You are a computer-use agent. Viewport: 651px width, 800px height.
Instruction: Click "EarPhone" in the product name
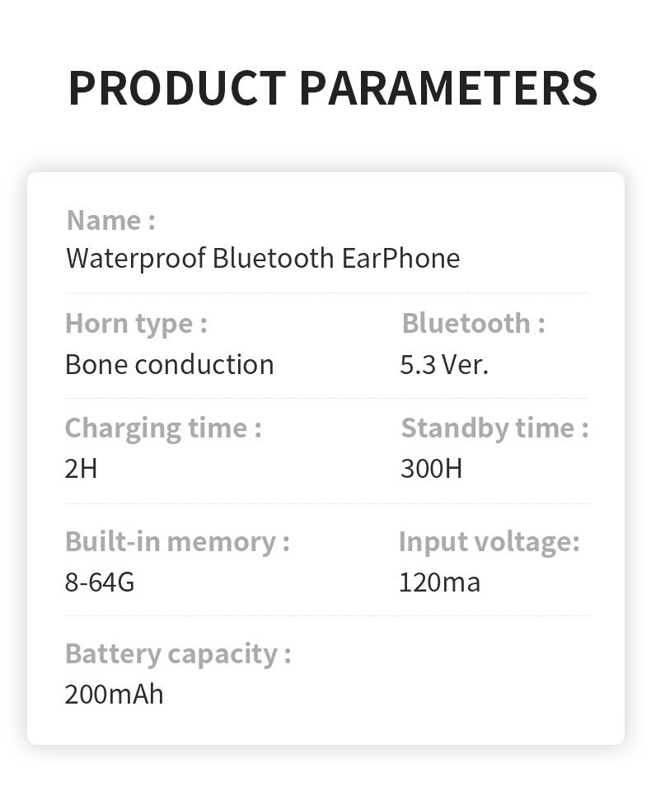(x=400, y=258)
